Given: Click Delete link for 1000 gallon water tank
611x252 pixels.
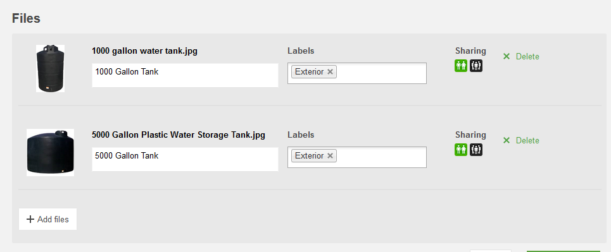Looking at the screenshot, I should [x=527, y=56].
